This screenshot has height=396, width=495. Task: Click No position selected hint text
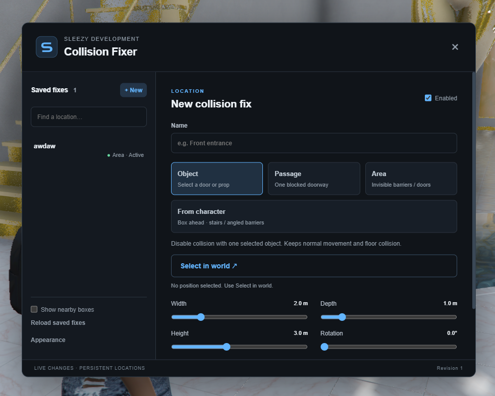[222, 286]
